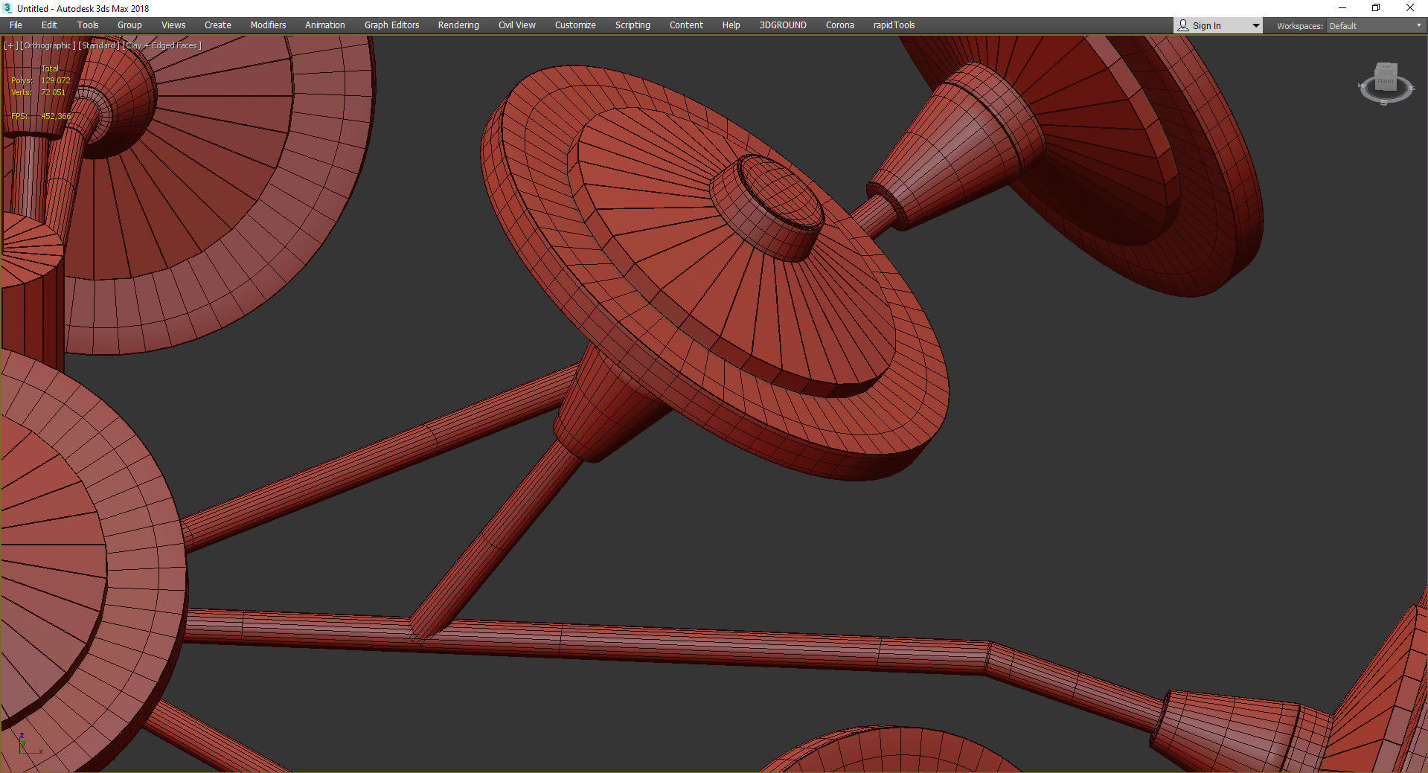This screenshot has height=773, width=1428.
Task: Open the Rendering menu
Action: 458,25
